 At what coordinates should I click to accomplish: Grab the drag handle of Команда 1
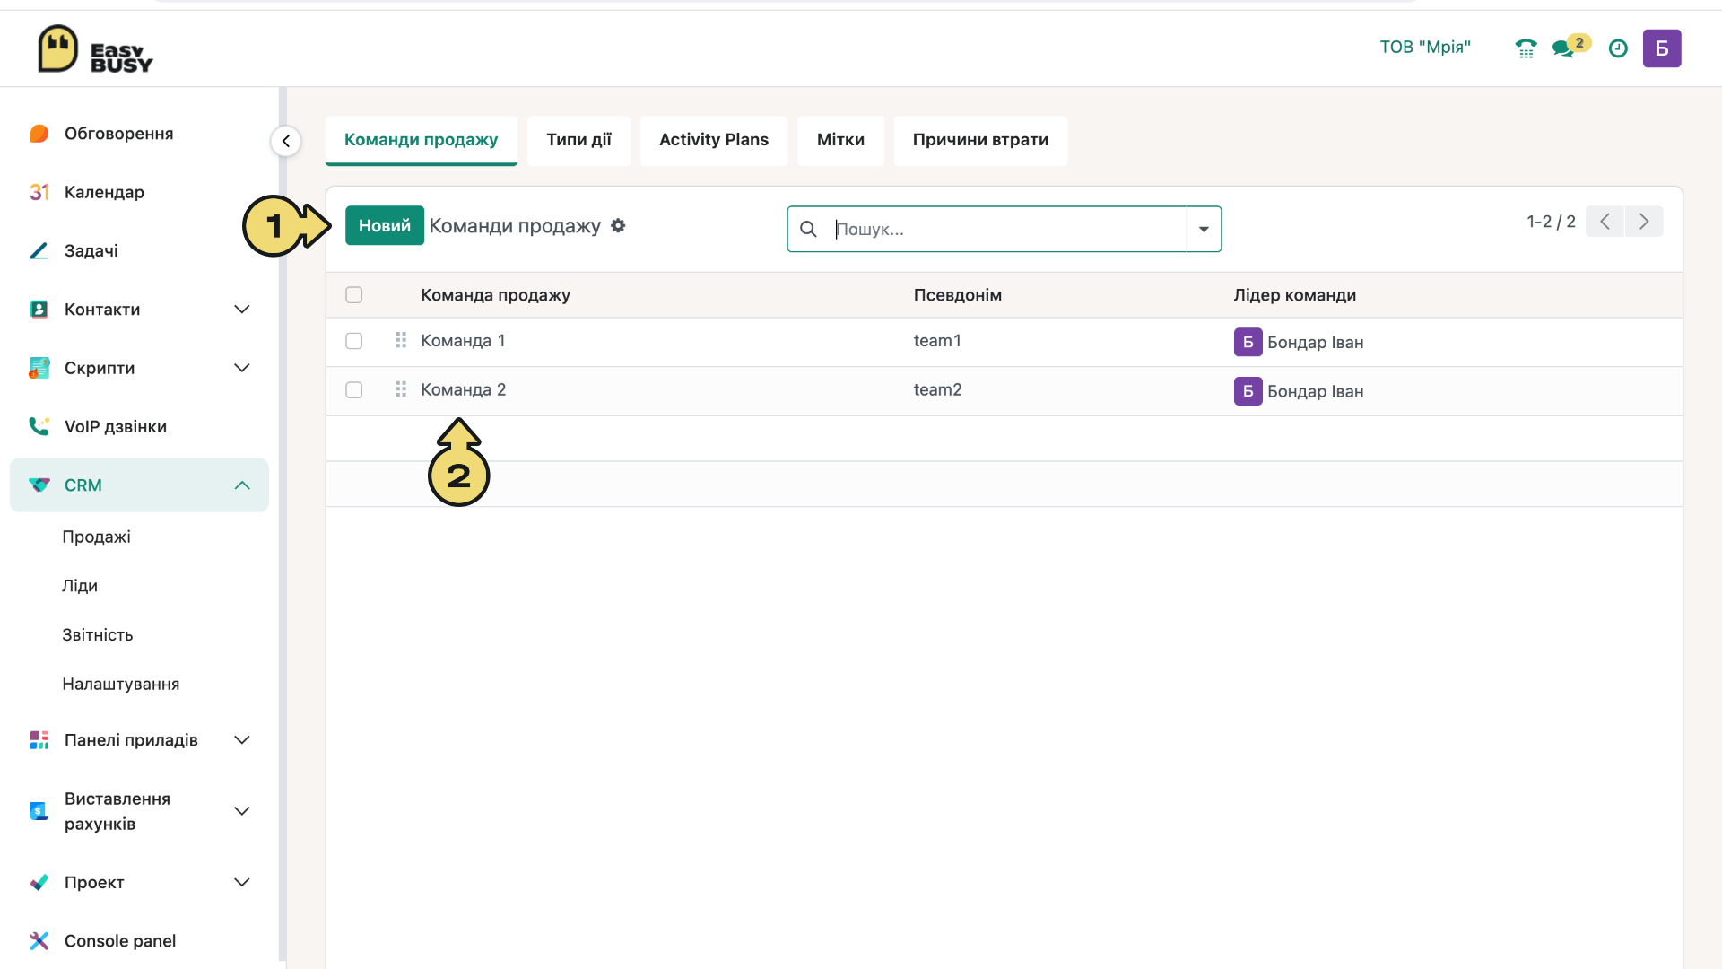(x=401, y=340)
